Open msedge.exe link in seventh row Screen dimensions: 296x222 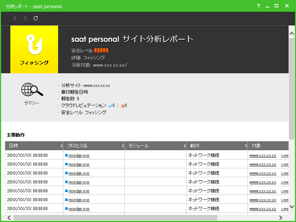79,209
